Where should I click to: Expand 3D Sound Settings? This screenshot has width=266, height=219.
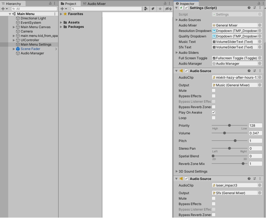(177, 171)
